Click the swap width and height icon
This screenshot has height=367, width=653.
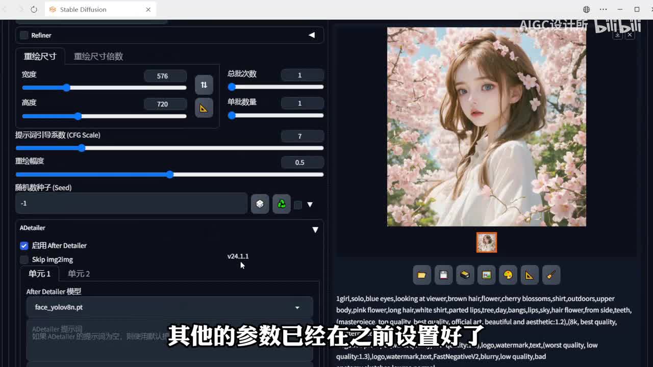tap(204, 85)
